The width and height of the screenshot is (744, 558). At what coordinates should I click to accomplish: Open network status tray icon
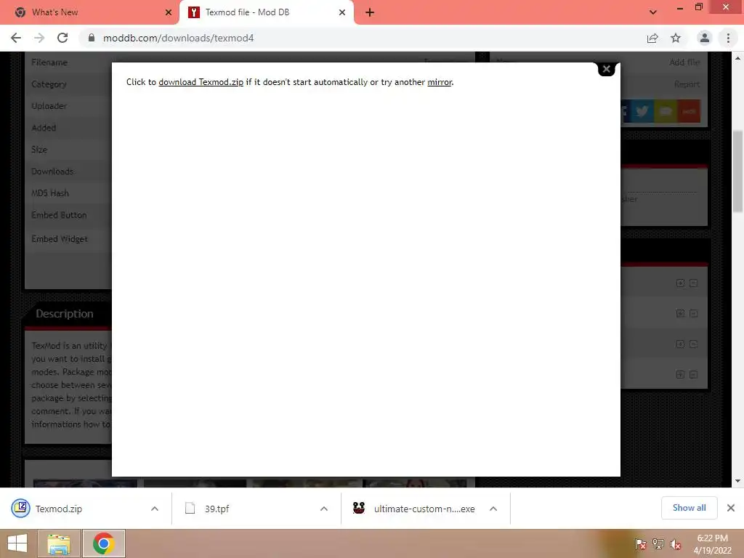(x=658, y=544)
